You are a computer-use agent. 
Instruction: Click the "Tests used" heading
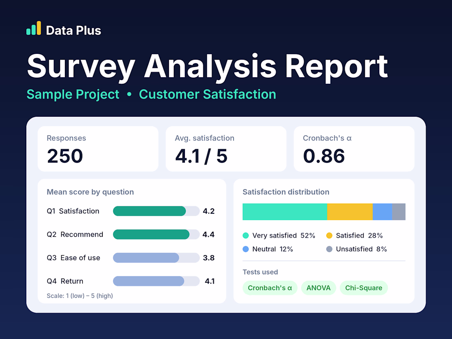point(260,272)
